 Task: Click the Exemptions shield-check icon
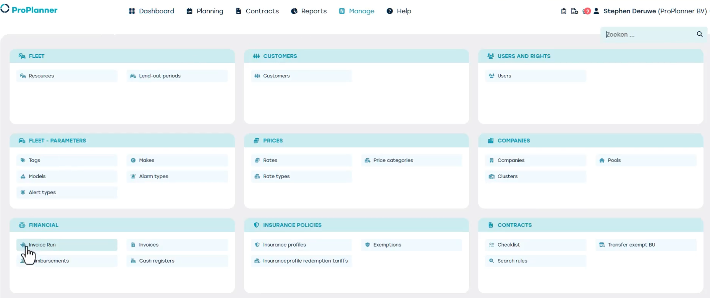click(x=367, y=245)
